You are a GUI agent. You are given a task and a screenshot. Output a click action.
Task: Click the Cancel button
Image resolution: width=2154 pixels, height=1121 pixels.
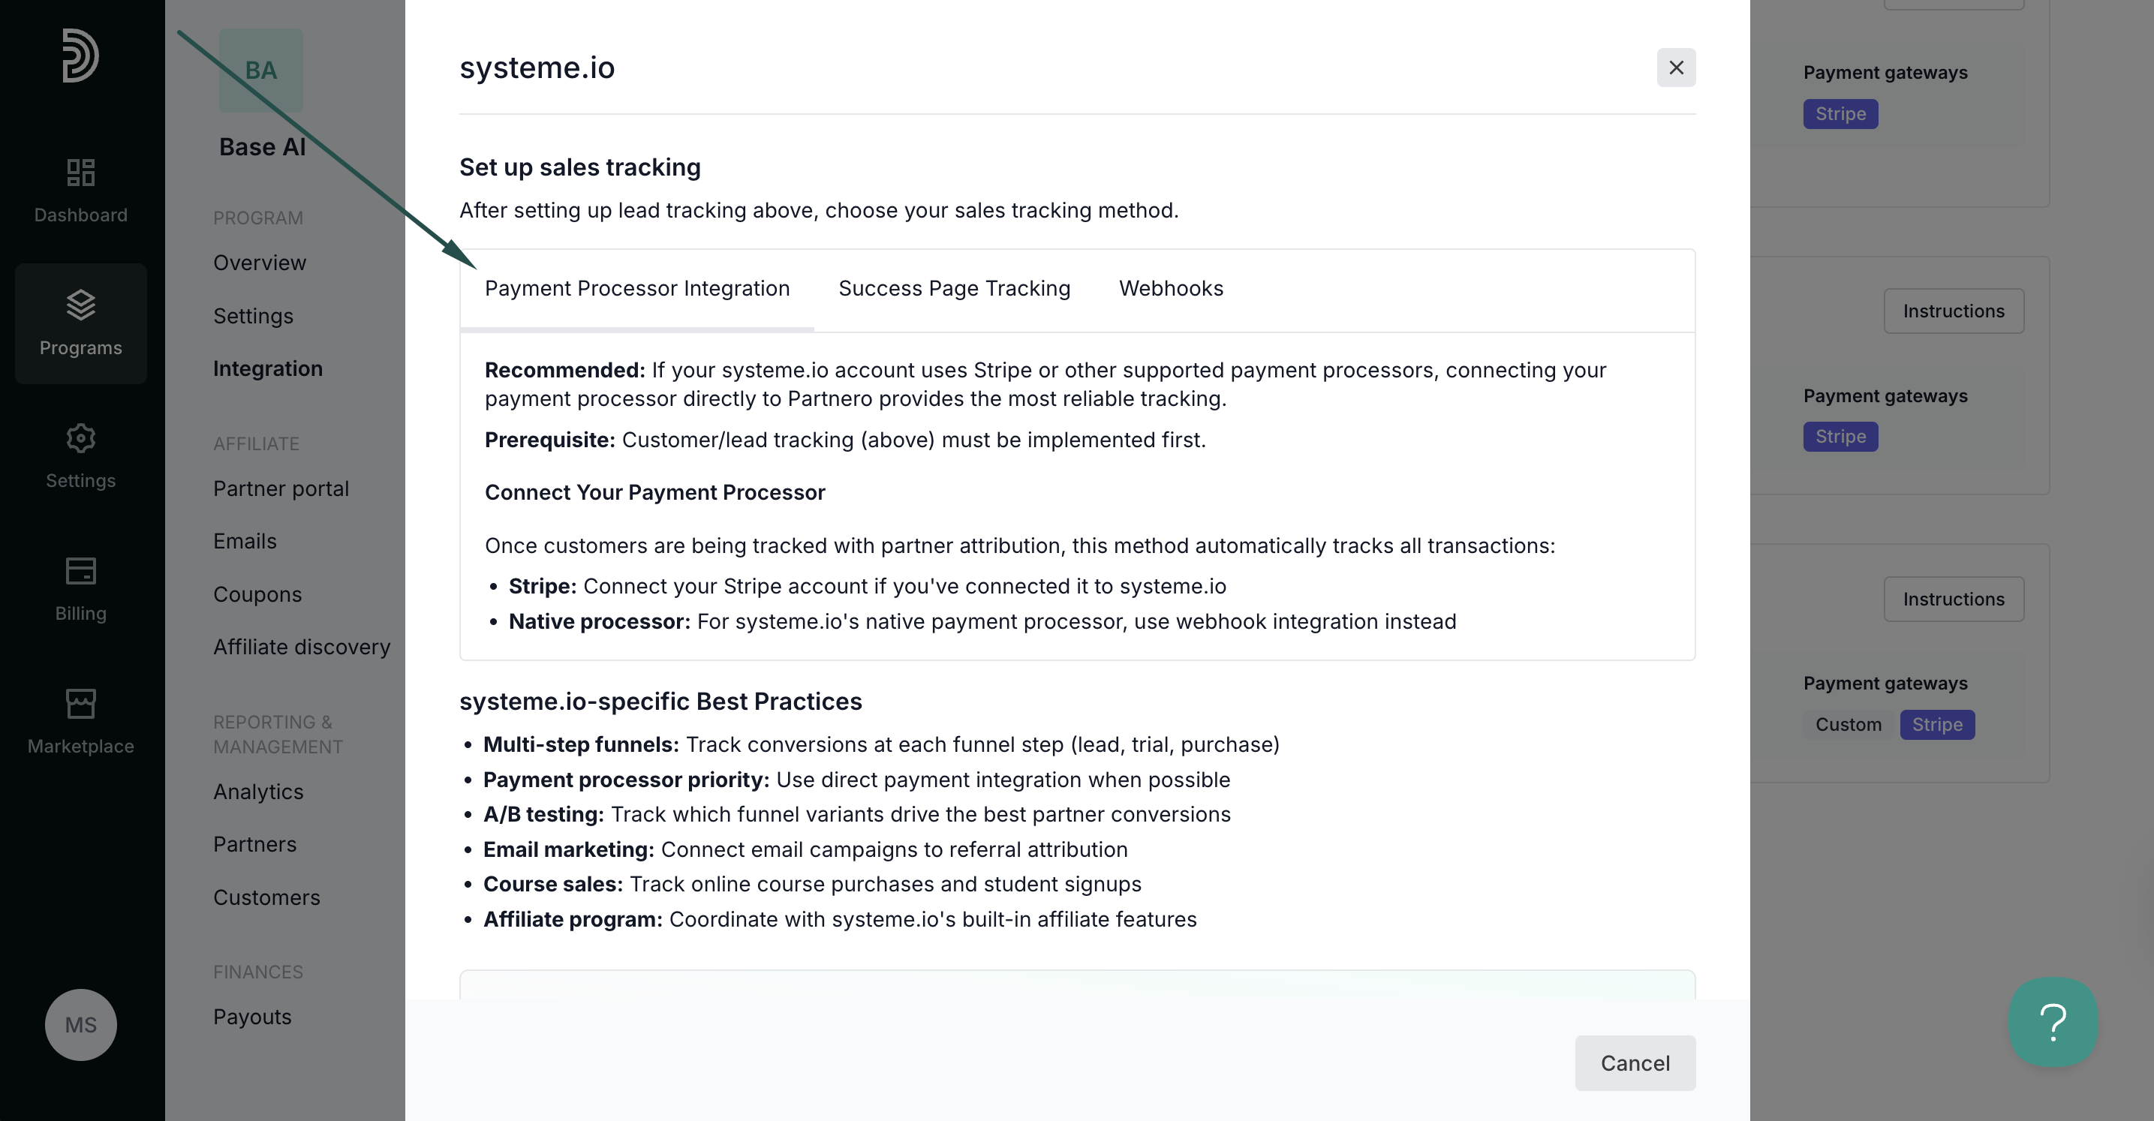pyautogui.click(x=1635, y=1063)
